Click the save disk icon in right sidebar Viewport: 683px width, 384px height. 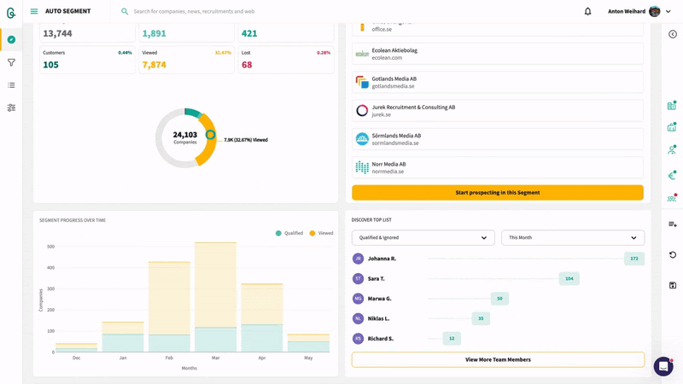pyautogui.click(x=672, y=285)
